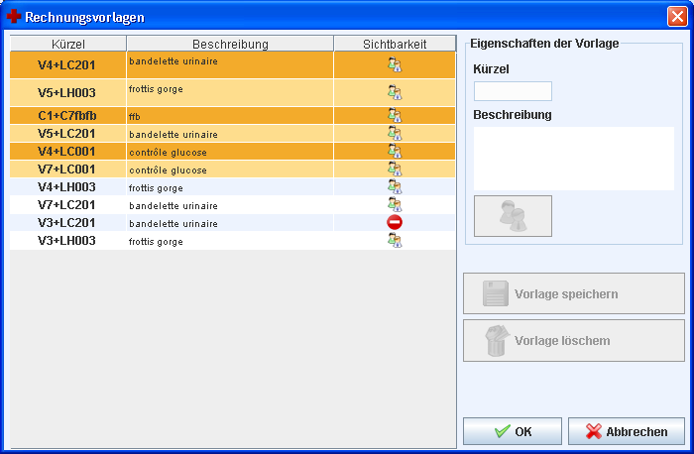694x454 pixels.
Task: Click visibility icon for V3+LH003 row
Action: tap(394, 241)
